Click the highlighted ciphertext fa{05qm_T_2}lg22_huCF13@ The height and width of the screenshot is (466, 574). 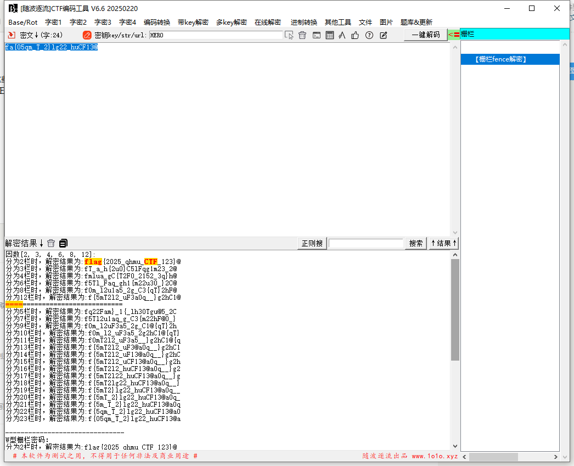point(51,47)
